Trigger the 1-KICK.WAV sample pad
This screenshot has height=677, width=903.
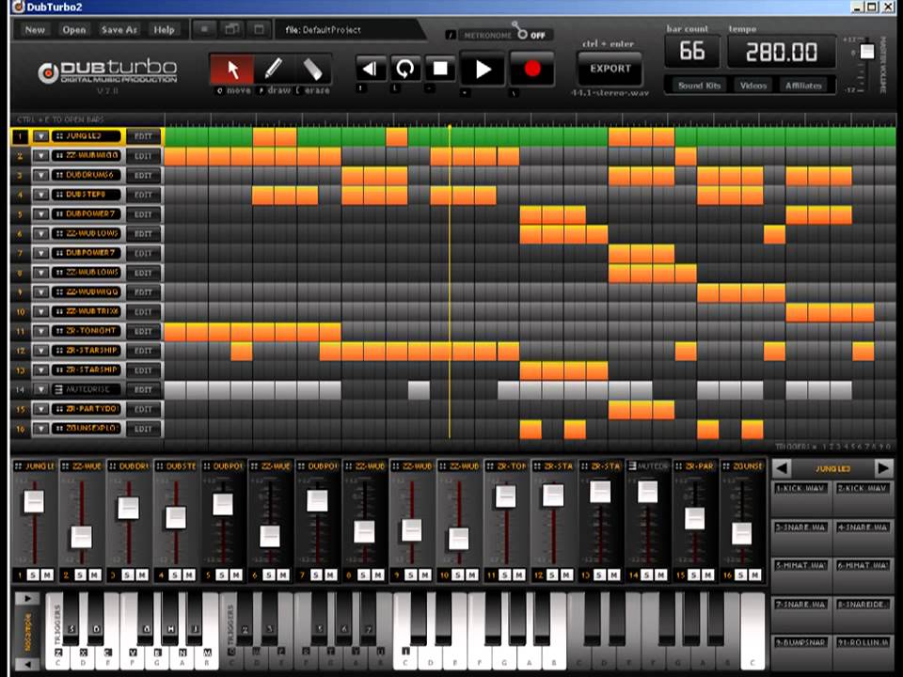tap(800, 488)
